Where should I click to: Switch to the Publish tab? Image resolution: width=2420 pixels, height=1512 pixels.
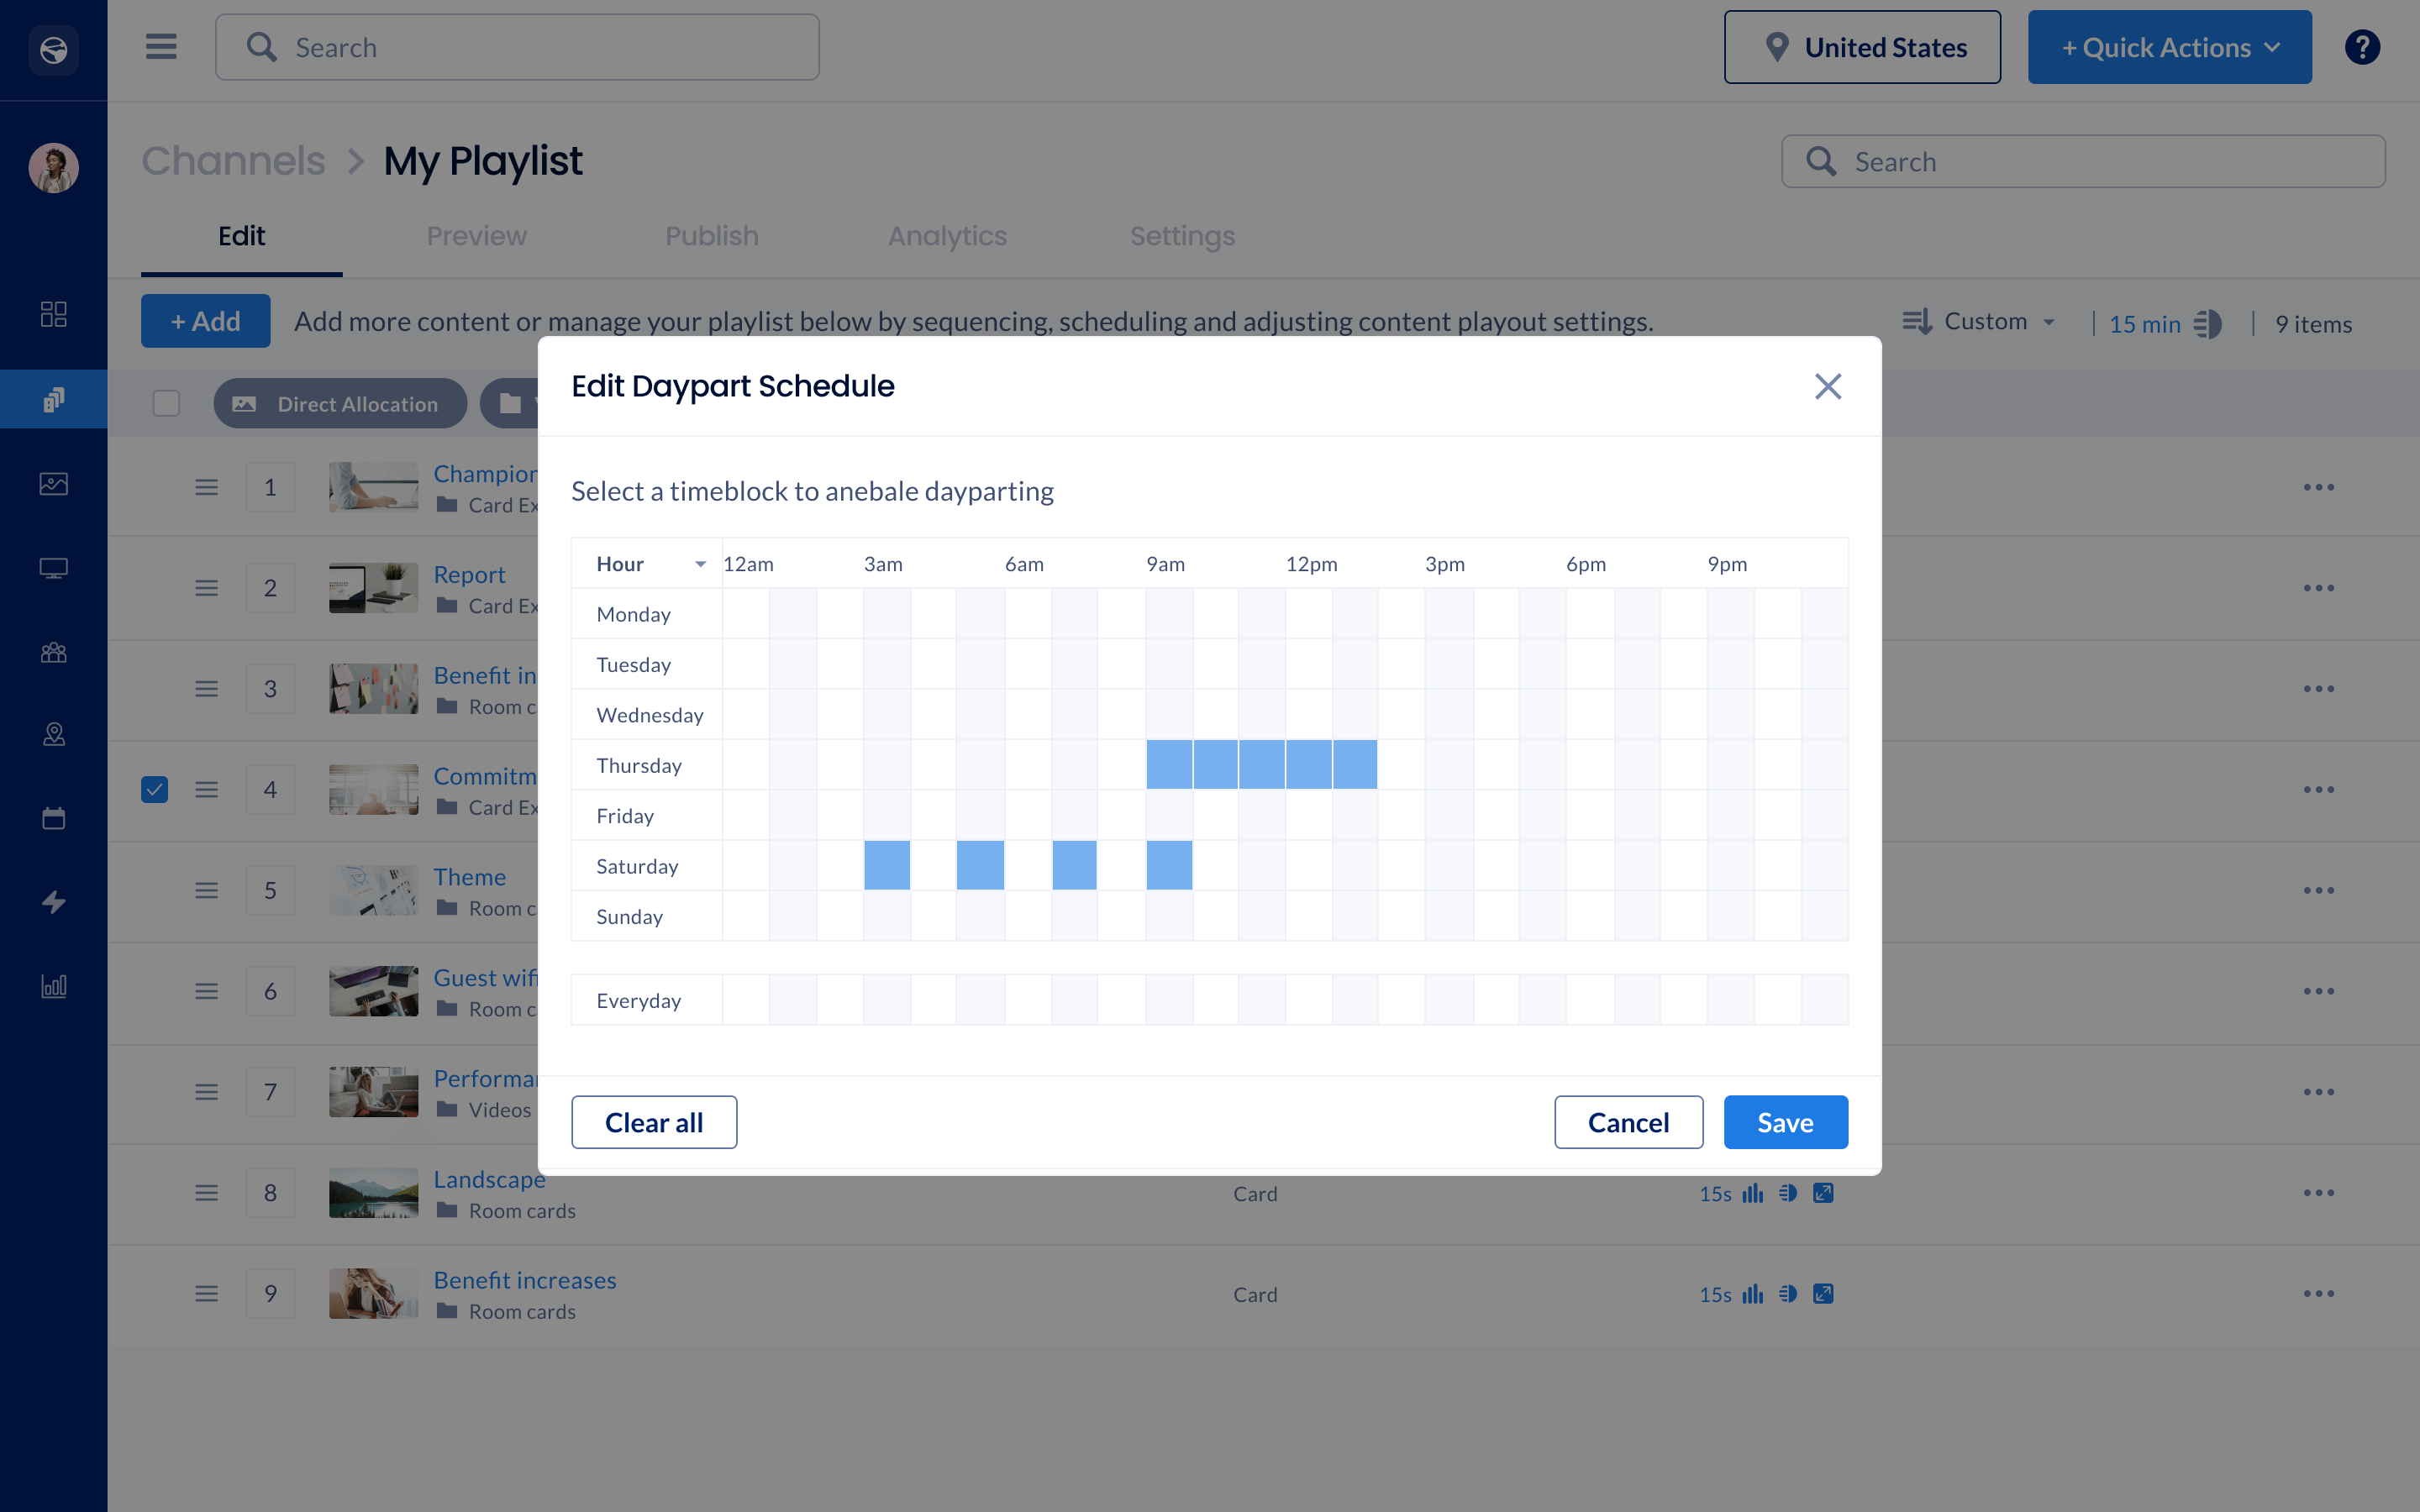pos(712,236)
